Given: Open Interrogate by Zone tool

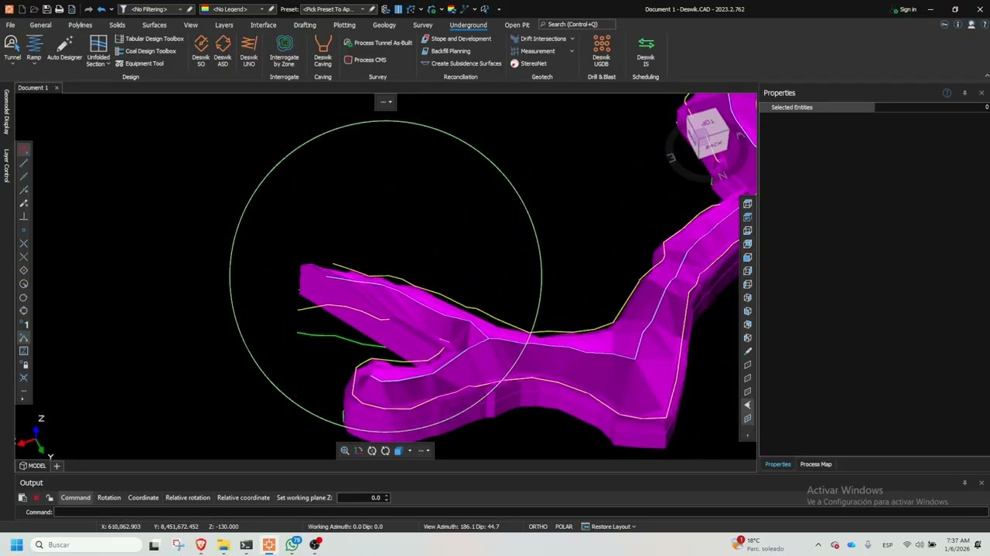Looking at the screenshot, I should [x=284, y=51].
